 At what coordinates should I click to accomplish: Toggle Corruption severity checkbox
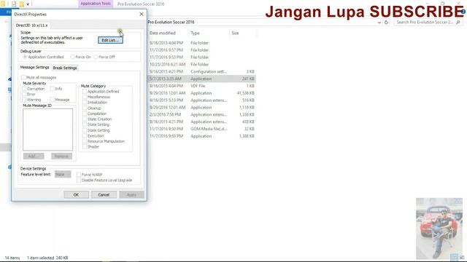[x=24, y=89]
